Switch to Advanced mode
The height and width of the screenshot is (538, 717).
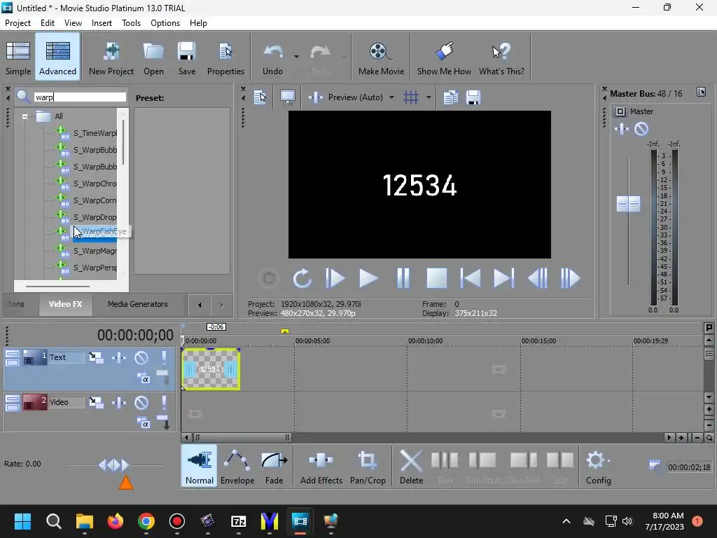tap(57, 58)
